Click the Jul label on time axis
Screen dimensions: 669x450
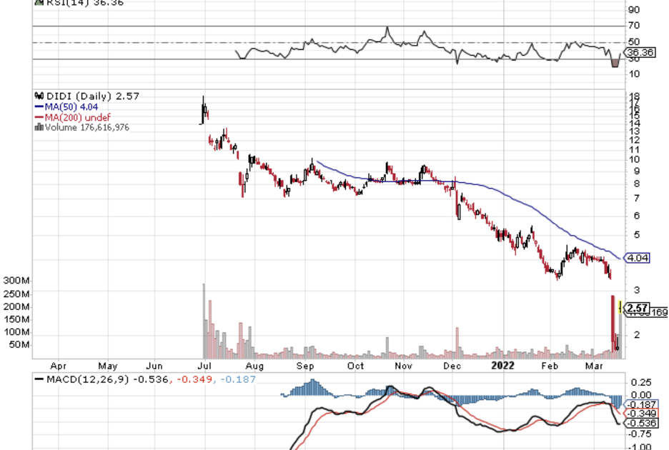(204, 366)
